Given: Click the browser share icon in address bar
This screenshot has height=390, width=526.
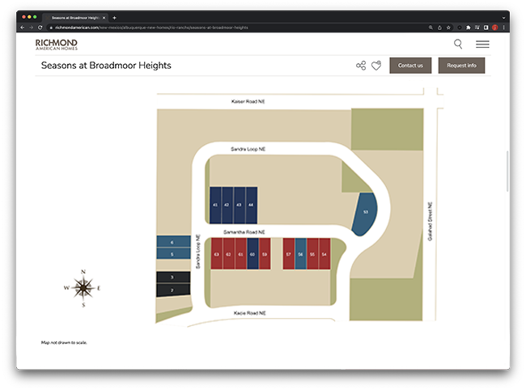Looking at the screenshot, I should coord(439,28).
